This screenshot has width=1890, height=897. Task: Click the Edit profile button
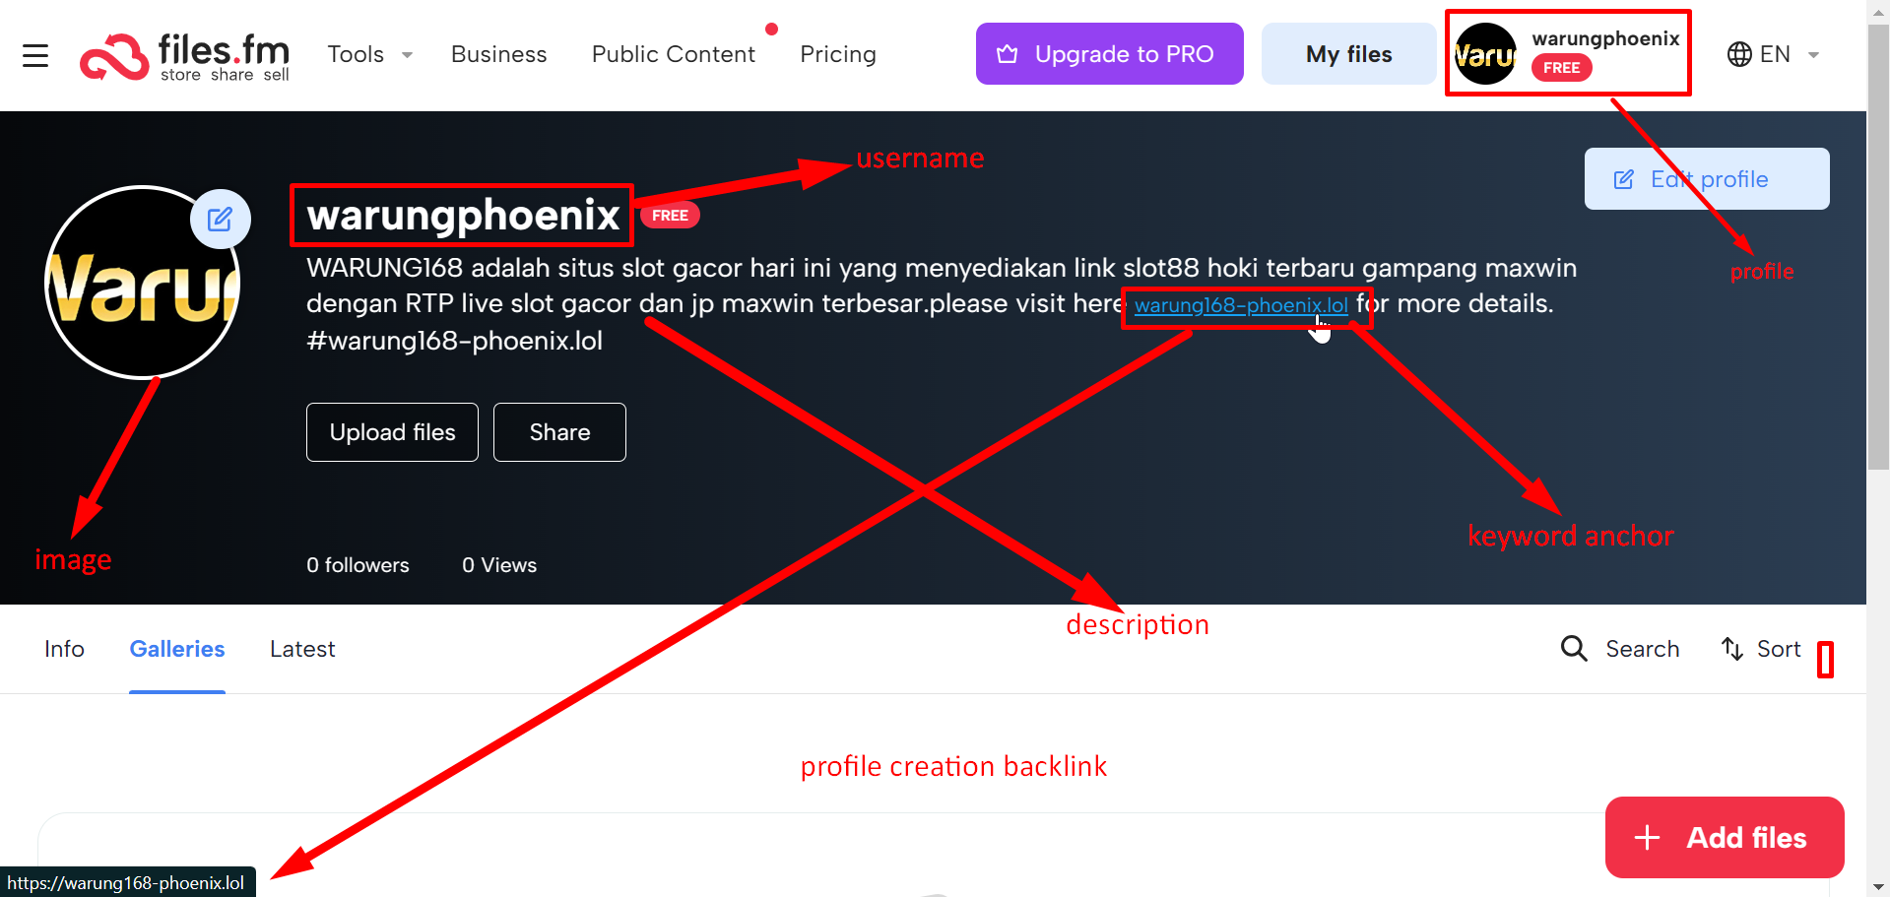(x=1706, y=179)
